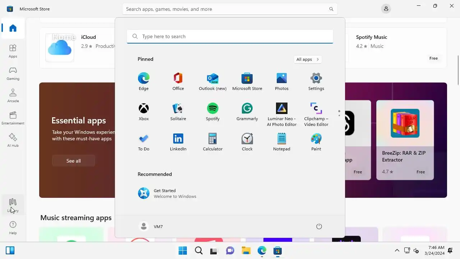Screen dimensions: 460x259
Task: Open the Spotify Music store listing
Action: click(396, 48)
